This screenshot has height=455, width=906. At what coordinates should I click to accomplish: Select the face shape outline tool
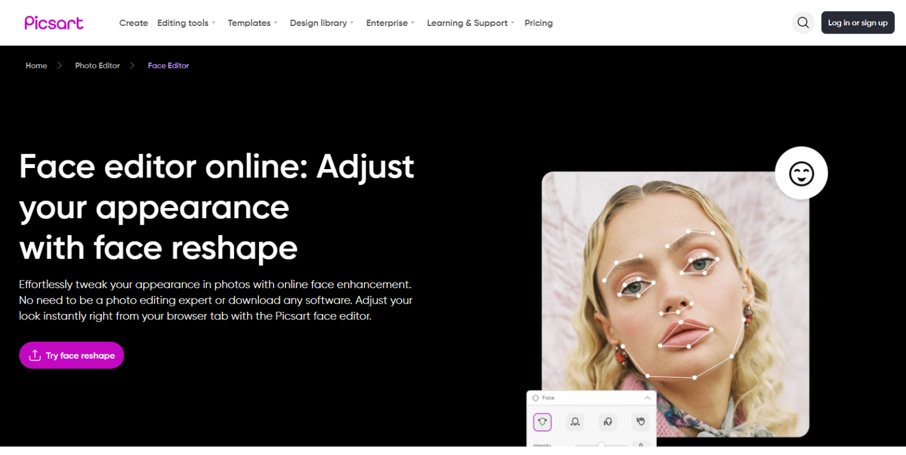[542, 421]
